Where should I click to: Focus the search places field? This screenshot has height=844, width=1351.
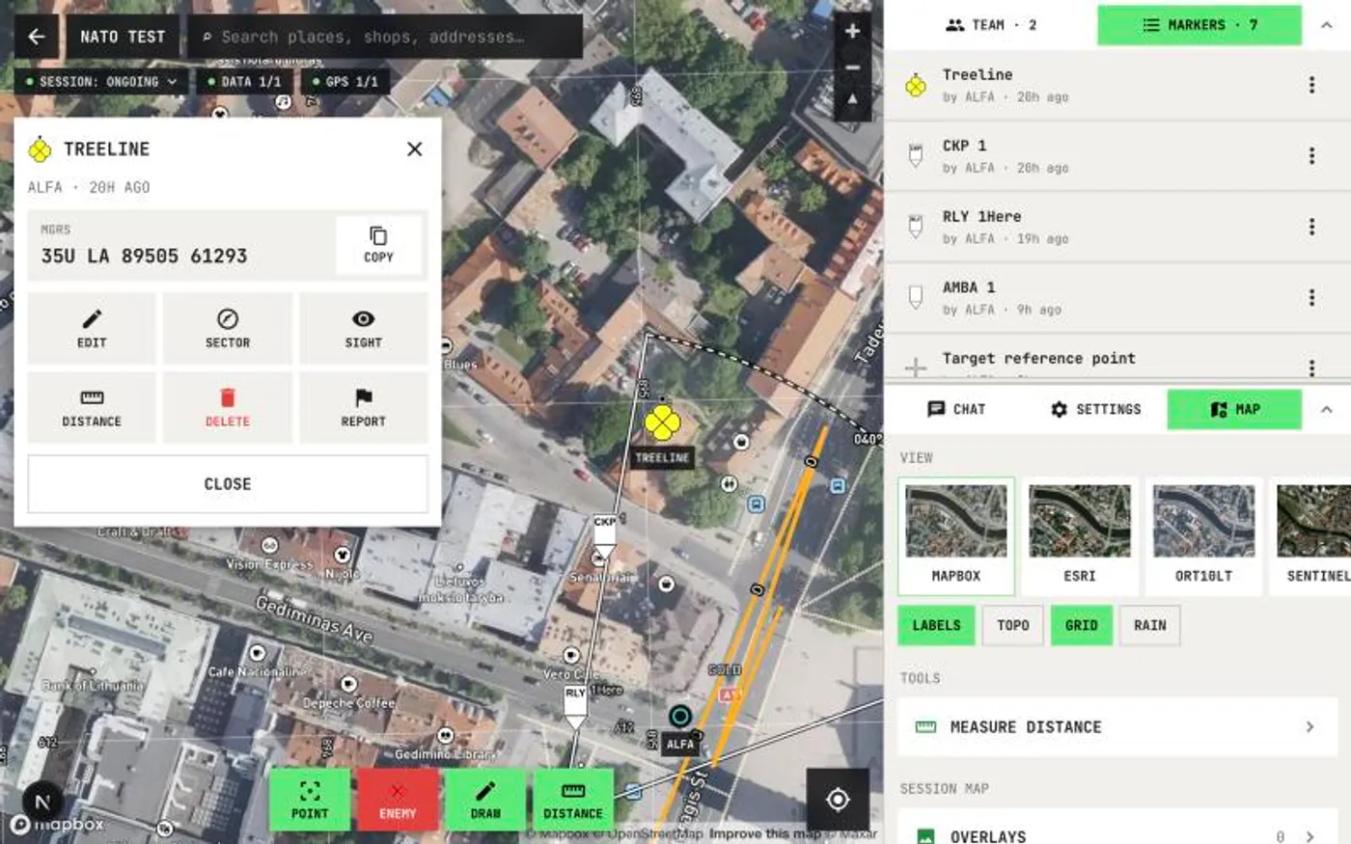(x=385, y=37)
